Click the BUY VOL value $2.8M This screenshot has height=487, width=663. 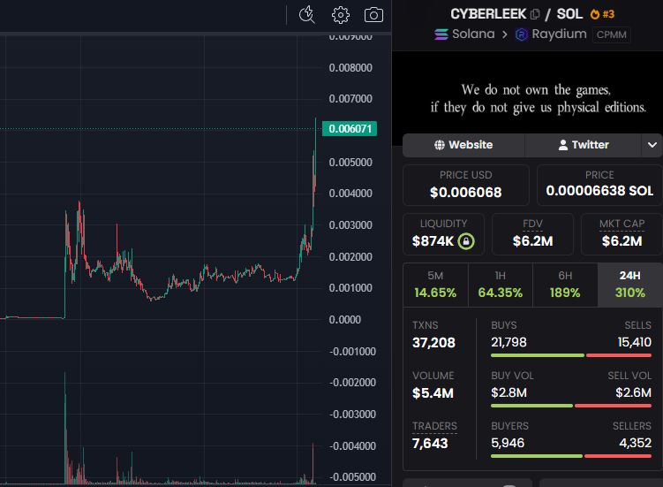coord(509,392)
